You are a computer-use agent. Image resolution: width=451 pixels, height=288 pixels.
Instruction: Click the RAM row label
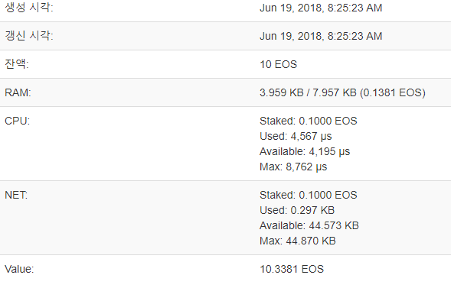tap(18, 92)
